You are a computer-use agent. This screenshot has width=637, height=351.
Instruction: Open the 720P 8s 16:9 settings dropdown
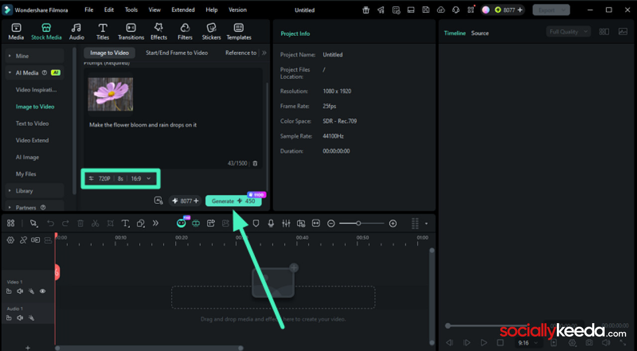(120, 178)
